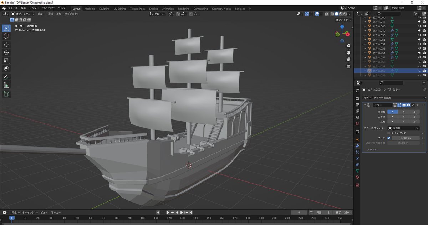The width and height of the screenshot is (428, 225).
Task: Disable rendering of 立方体.048 camera icon
Action: pyautogui.click(x=424, y=26)
